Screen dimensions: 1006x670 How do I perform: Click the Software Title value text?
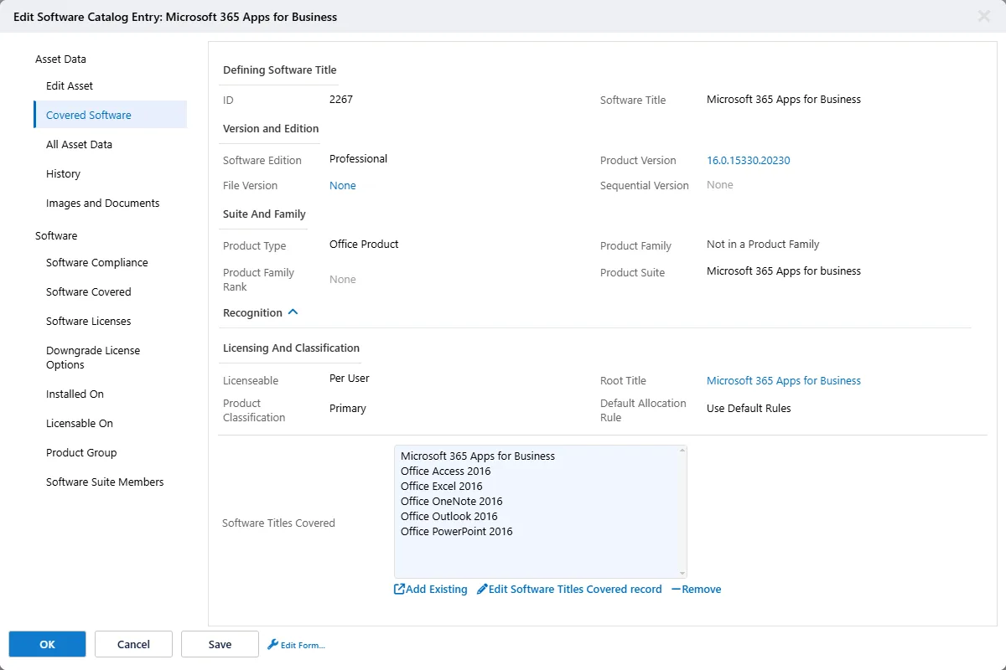tap(784, 99)
